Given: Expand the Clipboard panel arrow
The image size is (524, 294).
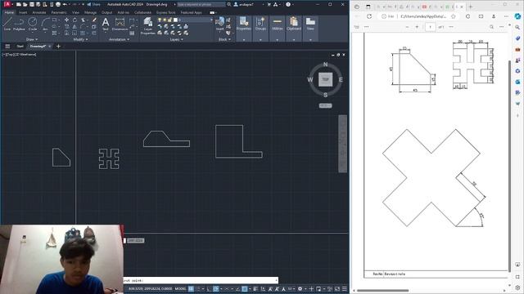Looking at the screenshot, I should (294, 40).
